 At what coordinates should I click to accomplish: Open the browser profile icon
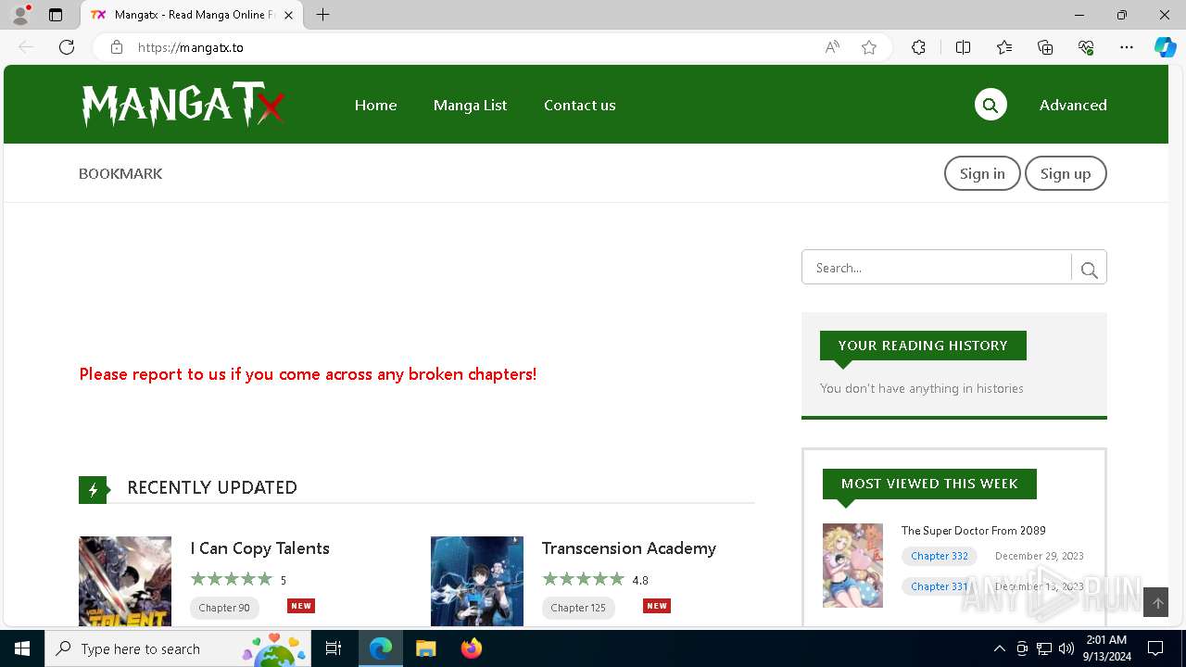(20, 15)
